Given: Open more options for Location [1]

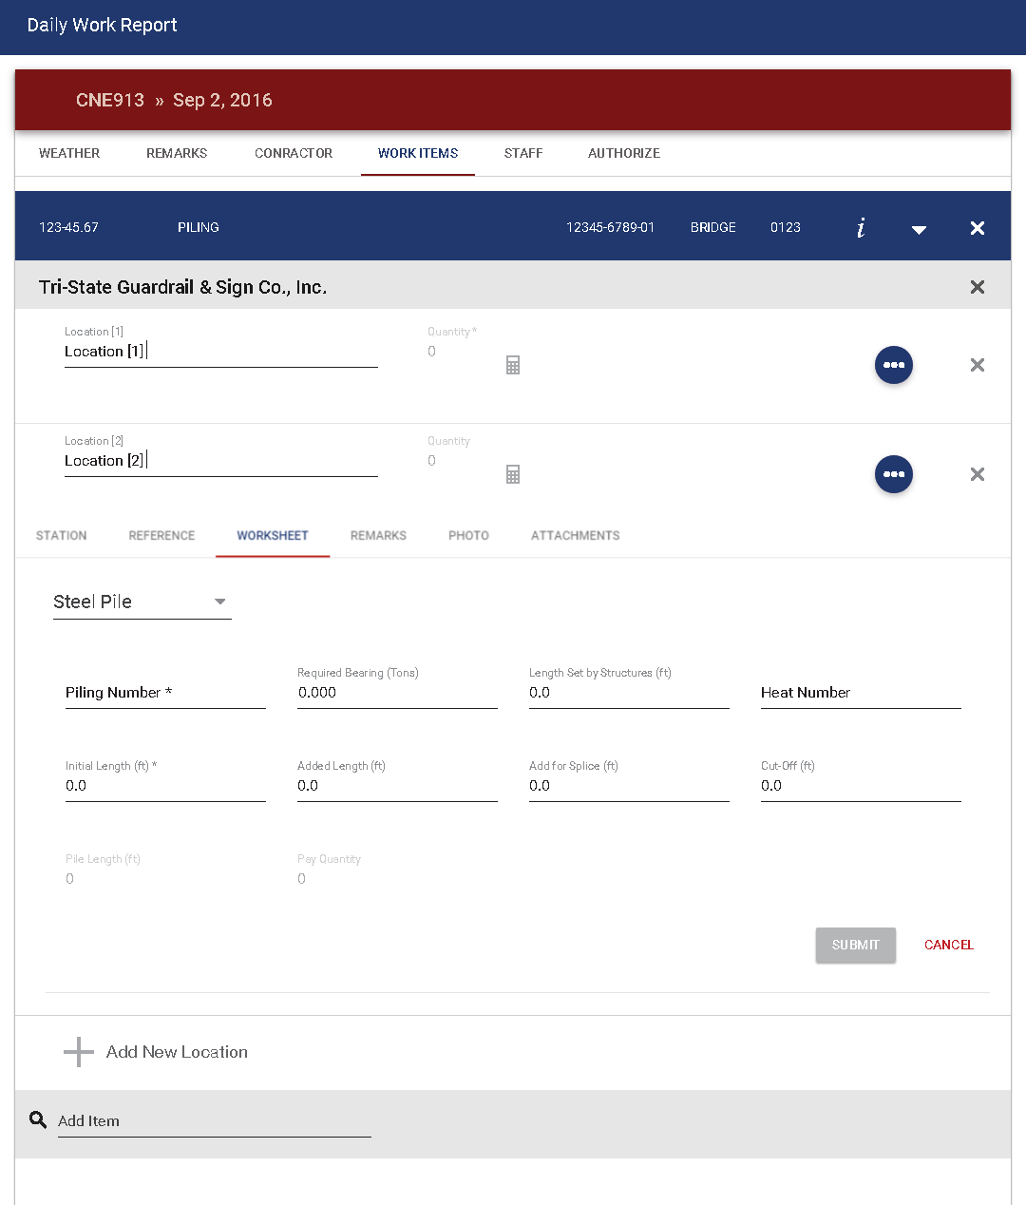Looking at the screenshot, I should [894, 365].
